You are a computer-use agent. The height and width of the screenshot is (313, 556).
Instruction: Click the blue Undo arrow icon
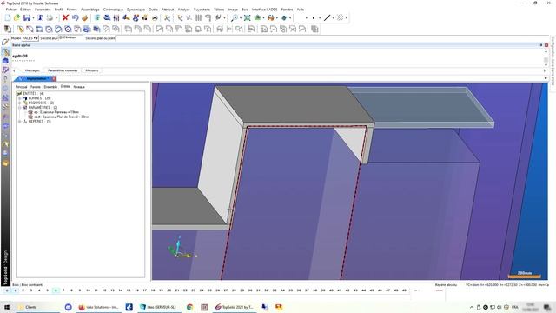[x=75, y=17]
